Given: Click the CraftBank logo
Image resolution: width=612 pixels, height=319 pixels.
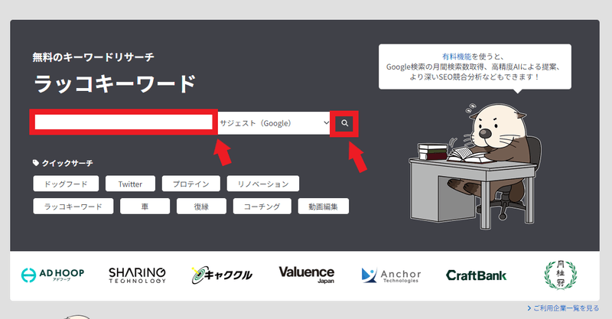Looking at the screenshot, I should [x=476, y=275].
